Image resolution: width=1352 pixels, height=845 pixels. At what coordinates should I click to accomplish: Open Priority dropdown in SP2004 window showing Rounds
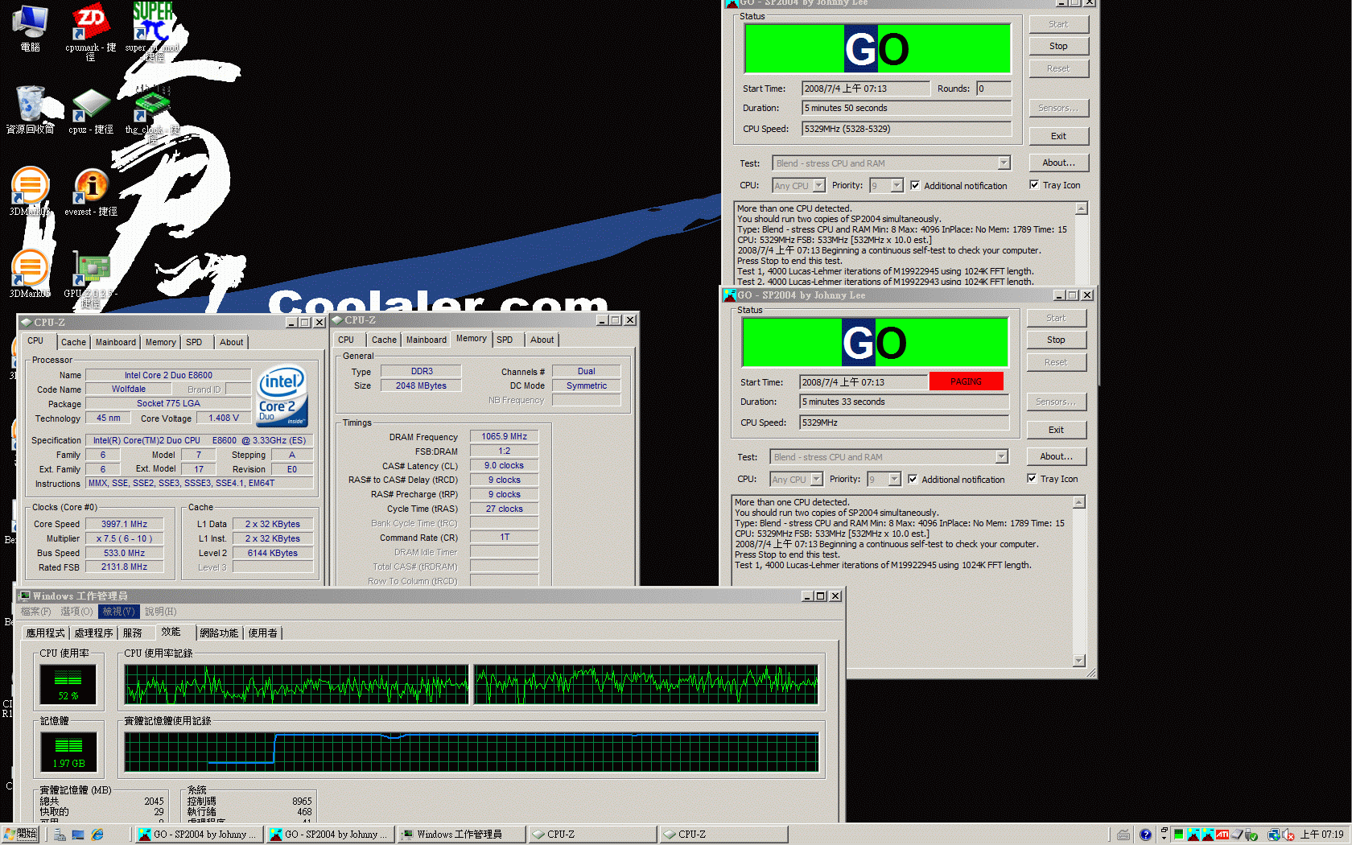point(897,186)
